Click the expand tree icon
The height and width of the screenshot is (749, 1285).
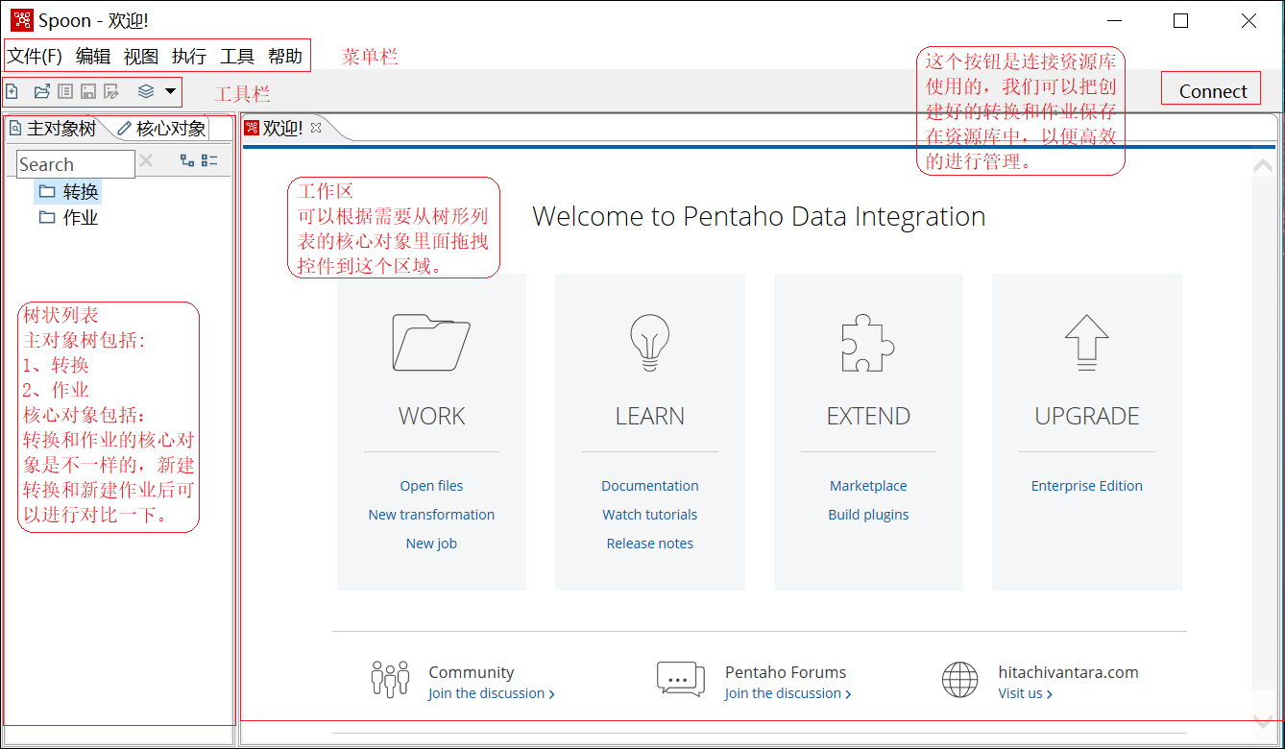pyautogui.click(x=187, y=160)
